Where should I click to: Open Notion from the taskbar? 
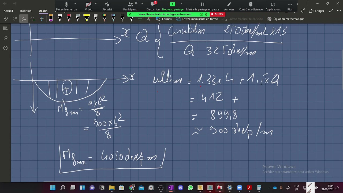(102, 188)
